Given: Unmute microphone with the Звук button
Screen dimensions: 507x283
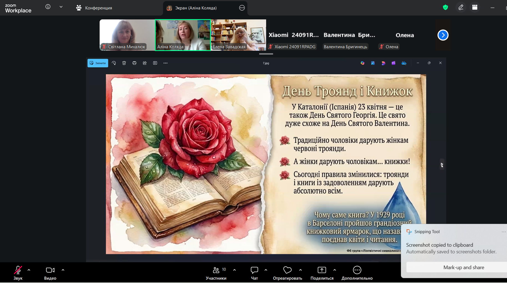Looking at the screenshot, I should point(18,273).
